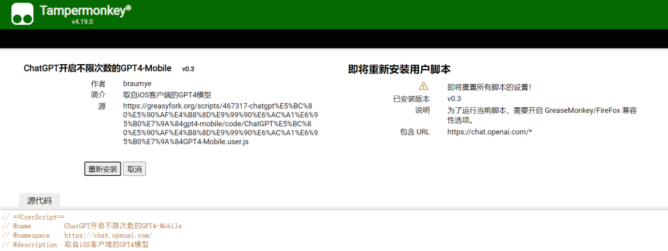Click the description 取自iOS客户端的GPT4模型 in details
668x251 pixels.
pyautogui.click(x=167, y=95)
